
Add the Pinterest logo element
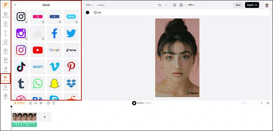(x=71, y=67)
